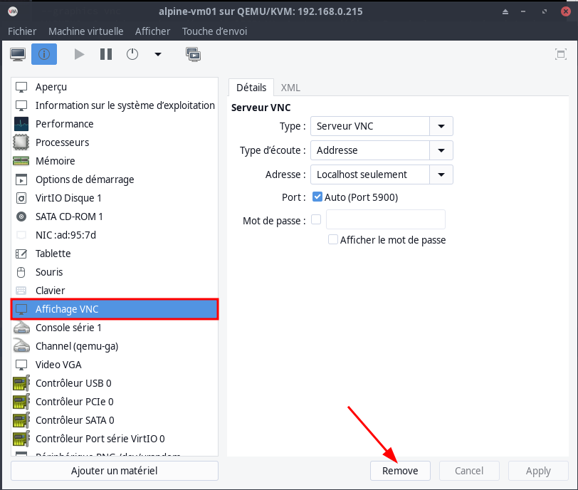578x490 pixels.
Task: Pause the virtual machine
Action: 106,54
